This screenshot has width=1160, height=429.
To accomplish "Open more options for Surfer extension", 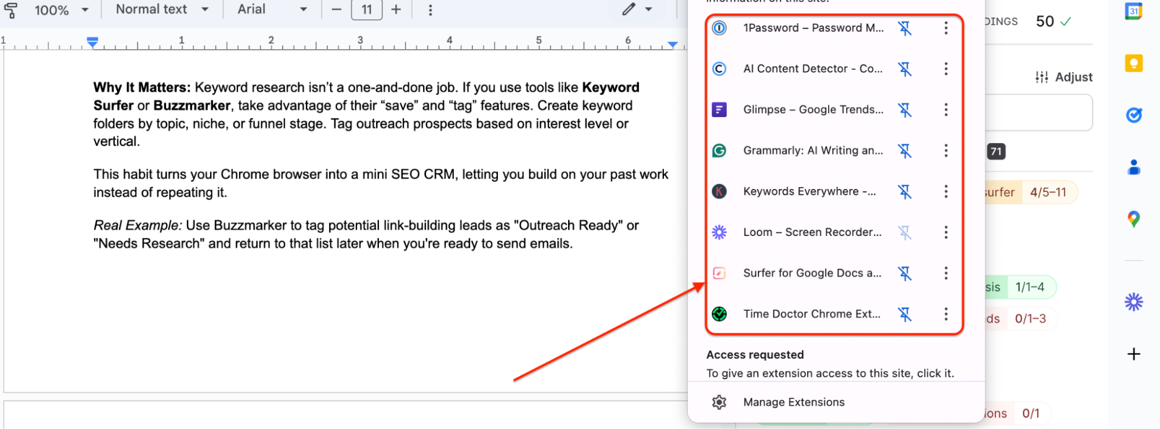I will [x=946, y=273].
